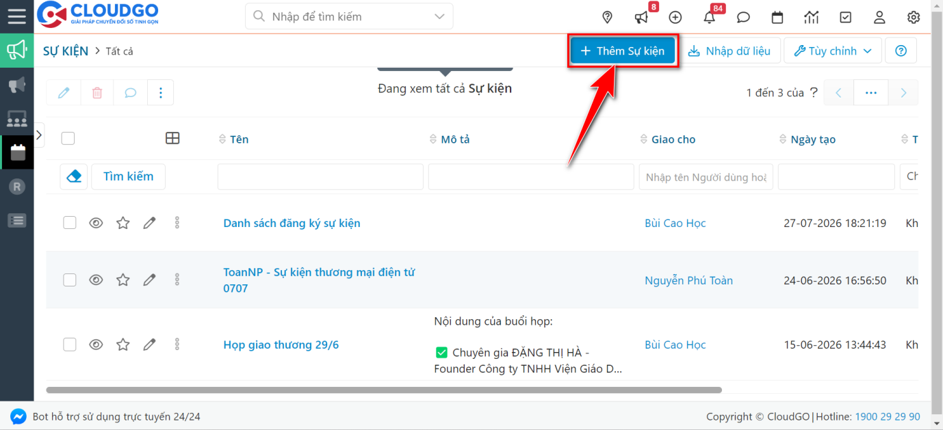943x430 pixels.
Task: Open the user profile icon
Action: point(879,17)
